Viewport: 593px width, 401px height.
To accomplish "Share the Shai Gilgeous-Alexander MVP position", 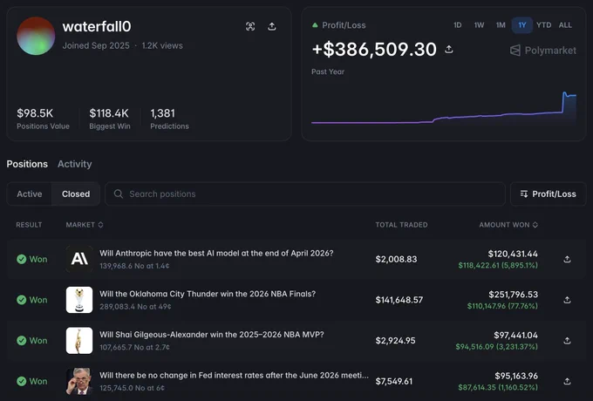I will [x=567, y=341].
